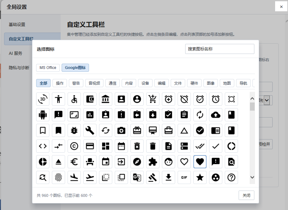
Task: Choose the bug report icon
Action: [74, 130]
